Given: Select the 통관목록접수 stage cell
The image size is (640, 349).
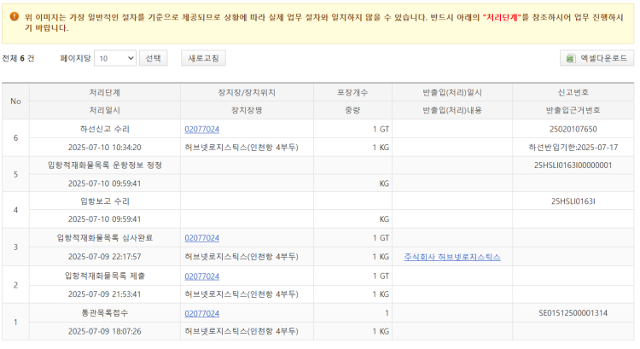Looking at the screenshot, I should pyautogui.click(x=104, y=313).
